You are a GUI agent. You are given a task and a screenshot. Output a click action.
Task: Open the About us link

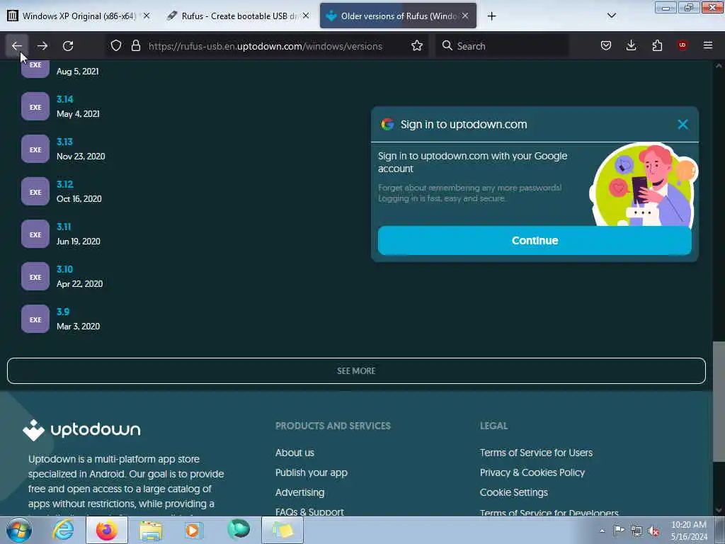click(x=295, y=453)
